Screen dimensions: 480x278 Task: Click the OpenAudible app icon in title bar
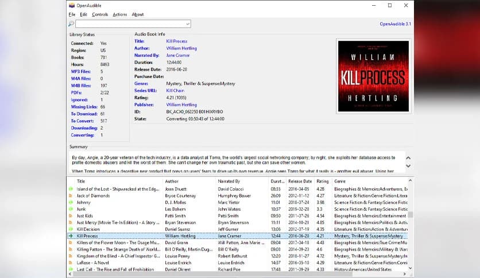pyautogui.click(x=71, y=5)
